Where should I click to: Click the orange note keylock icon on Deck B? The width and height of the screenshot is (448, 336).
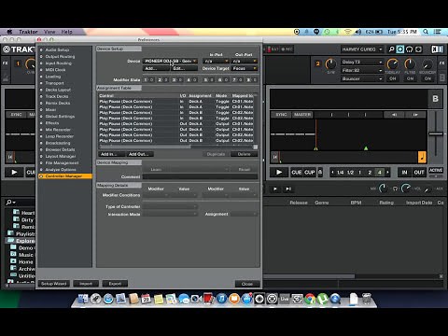pyautogui.click(x=422, y=157)
